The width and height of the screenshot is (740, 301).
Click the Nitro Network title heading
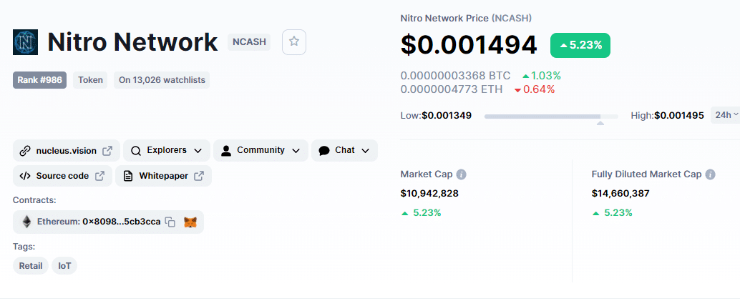coord(132,42)
